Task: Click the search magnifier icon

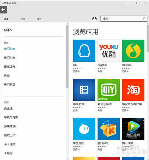Action: [x=144, y=18]
